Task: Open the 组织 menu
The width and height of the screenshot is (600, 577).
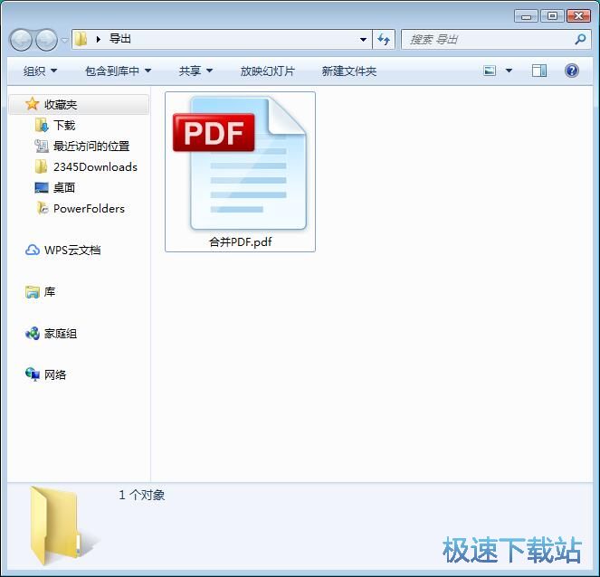Action: coord(40,71)
